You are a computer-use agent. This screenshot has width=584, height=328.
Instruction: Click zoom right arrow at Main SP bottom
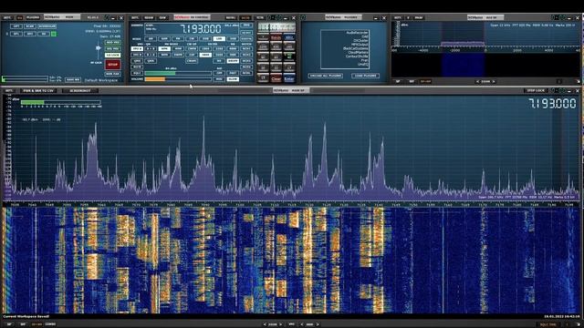tap(281, 324)
